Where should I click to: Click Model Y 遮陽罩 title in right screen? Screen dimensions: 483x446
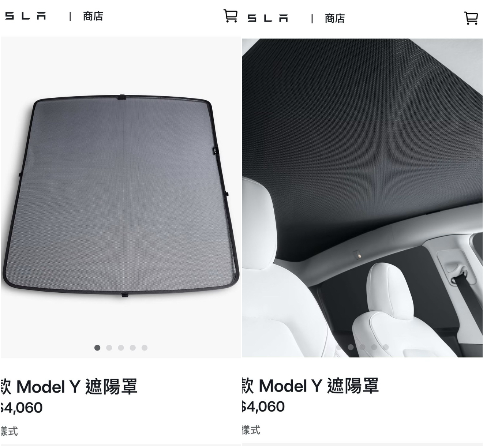click(319, 386)
